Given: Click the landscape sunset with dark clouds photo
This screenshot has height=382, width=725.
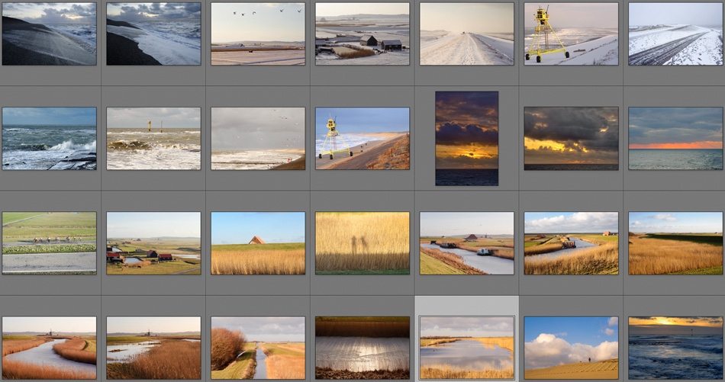Looking at the screenshot, I should 571,138.
